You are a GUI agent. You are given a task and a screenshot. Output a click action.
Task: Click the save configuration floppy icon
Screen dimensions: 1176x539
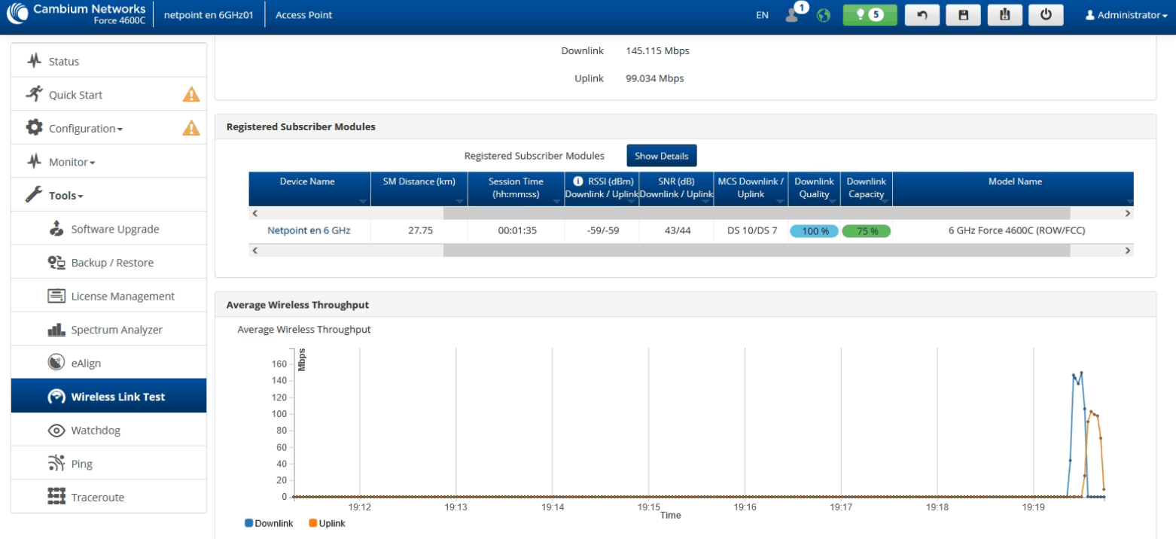[963, 15]
